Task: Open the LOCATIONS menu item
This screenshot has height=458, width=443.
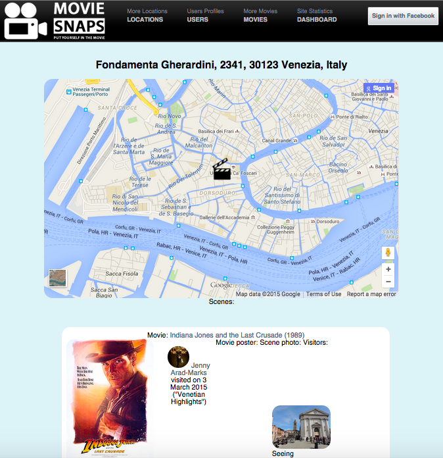Action: coord(145,20)
